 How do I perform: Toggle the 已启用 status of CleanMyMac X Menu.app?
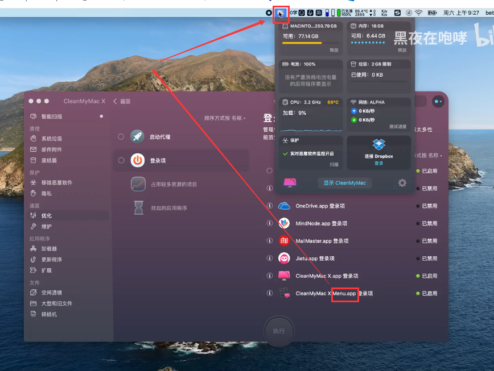pos(427,293)
